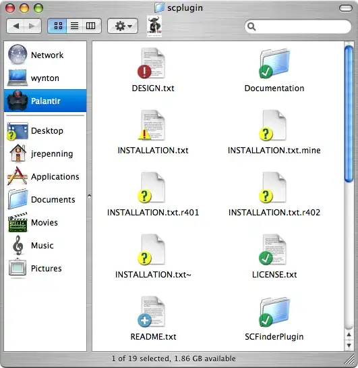
Task: Click the vertical scrollbar thumb
Action: pyautogui.click(x=349, y=114)
